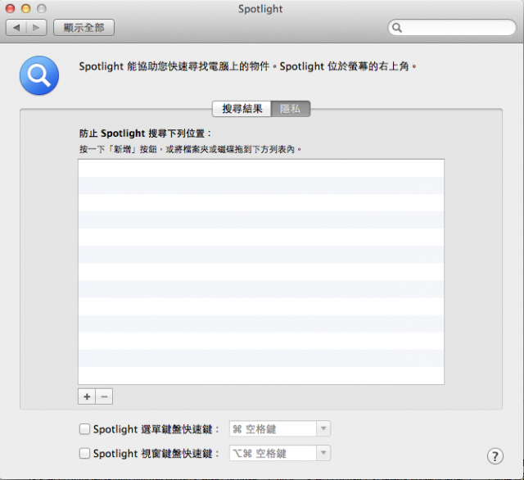Screen dimensions: 524x480
Task: Focus the preferences search field
Action: (x=452, y=27)
